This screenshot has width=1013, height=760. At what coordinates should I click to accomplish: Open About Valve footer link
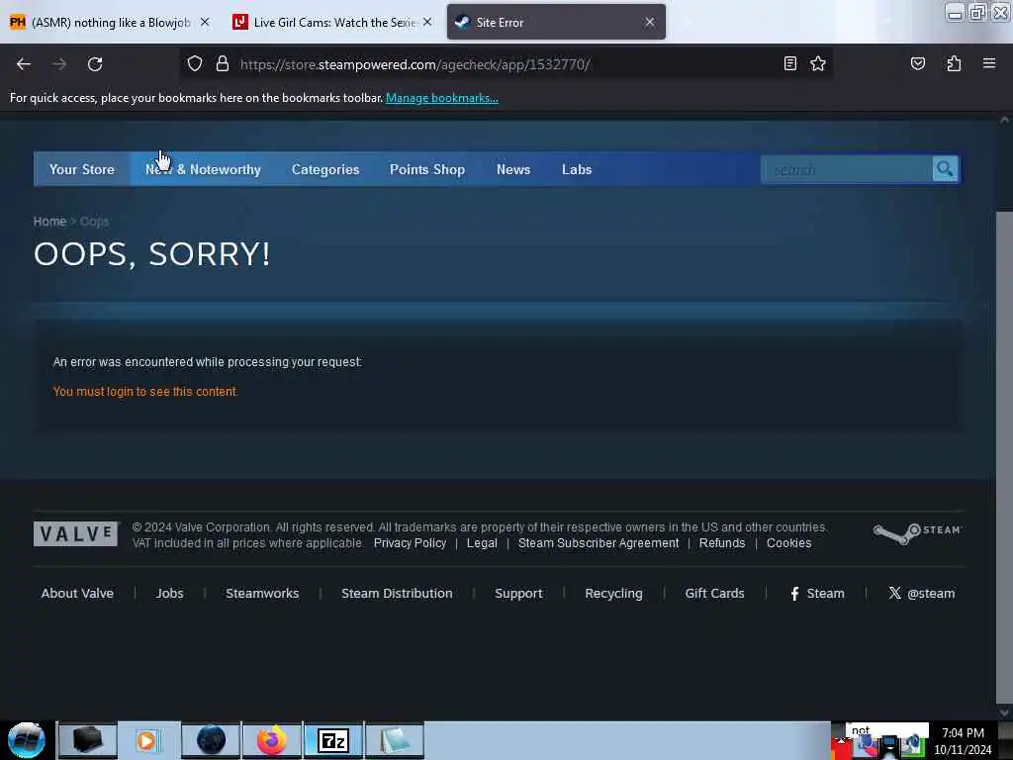pyautogui.click(x=77, y=594)
